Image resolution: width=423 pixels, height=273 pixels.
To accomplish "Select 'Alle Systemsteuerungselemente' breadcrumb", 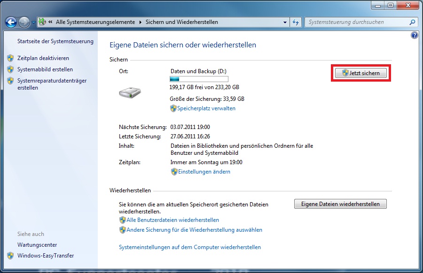I will point(95,22).
